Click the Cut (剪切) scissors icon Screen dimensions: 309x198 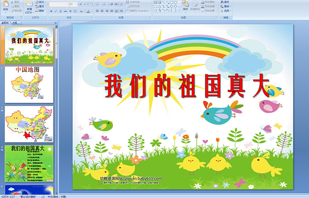coord(12,2)
